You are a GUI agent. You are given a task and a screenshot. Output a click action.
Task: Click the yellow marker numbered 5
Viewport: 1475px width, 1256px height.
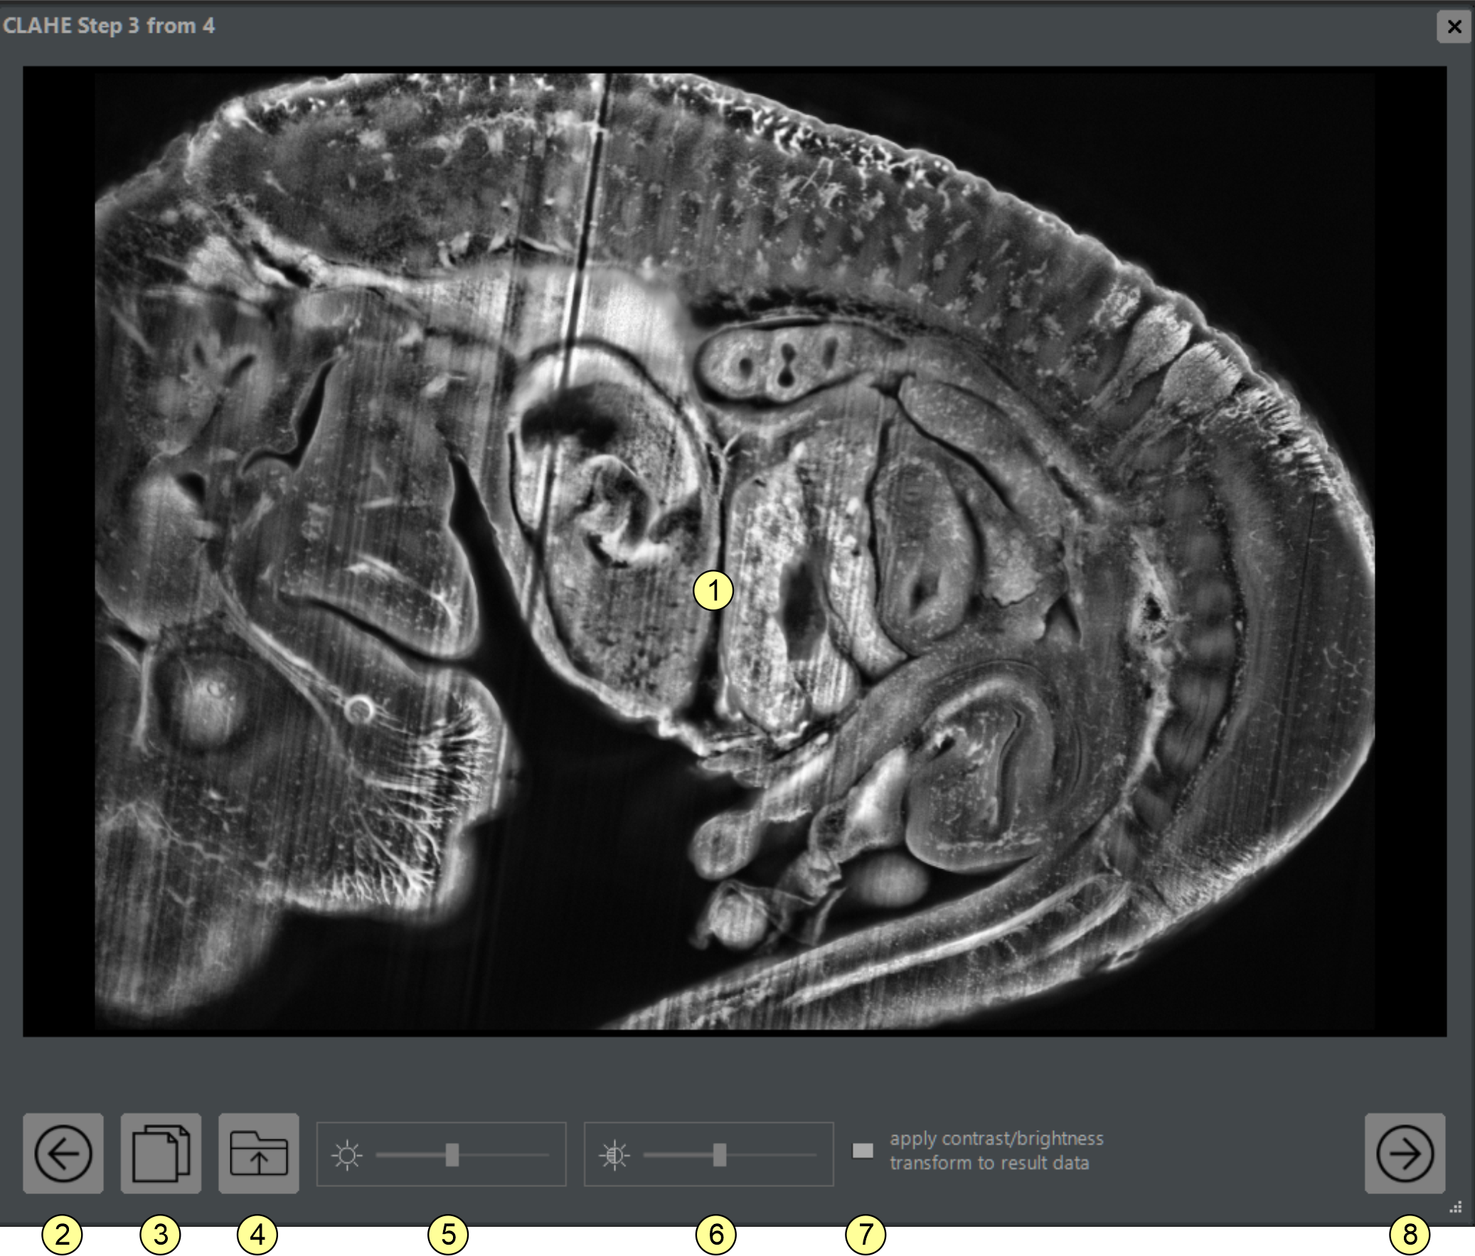(x=448, y=1234)
